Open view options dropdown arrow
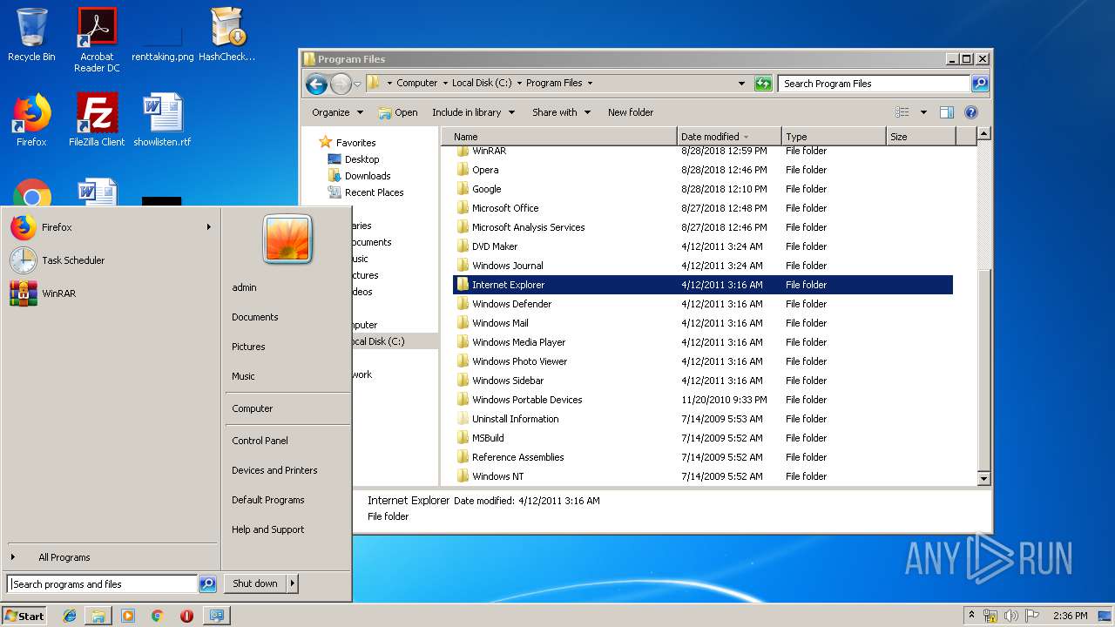This screenshot has height=627, width=1115. (x=923, y=112)
